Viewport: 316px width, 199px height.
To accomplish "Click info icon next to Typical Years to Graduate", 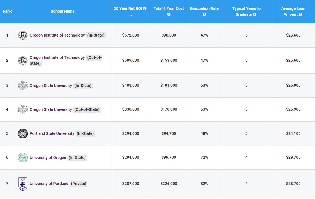I will point(255,14).
